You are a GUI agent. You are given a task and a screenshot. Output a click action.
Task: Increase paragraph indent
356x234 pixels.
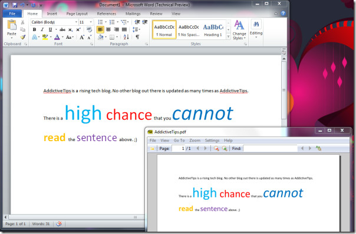click(145, 22)
